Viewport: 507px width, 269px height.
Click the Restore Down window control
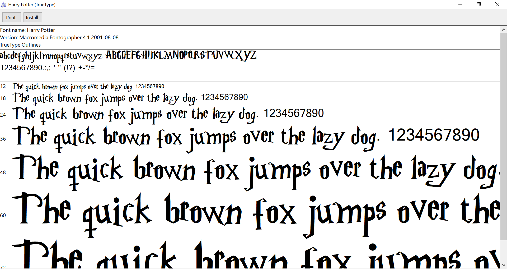[x=478, y=4]
